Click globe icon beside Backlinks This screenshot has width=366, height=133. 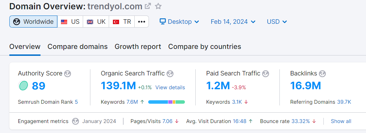click(322, 74)
